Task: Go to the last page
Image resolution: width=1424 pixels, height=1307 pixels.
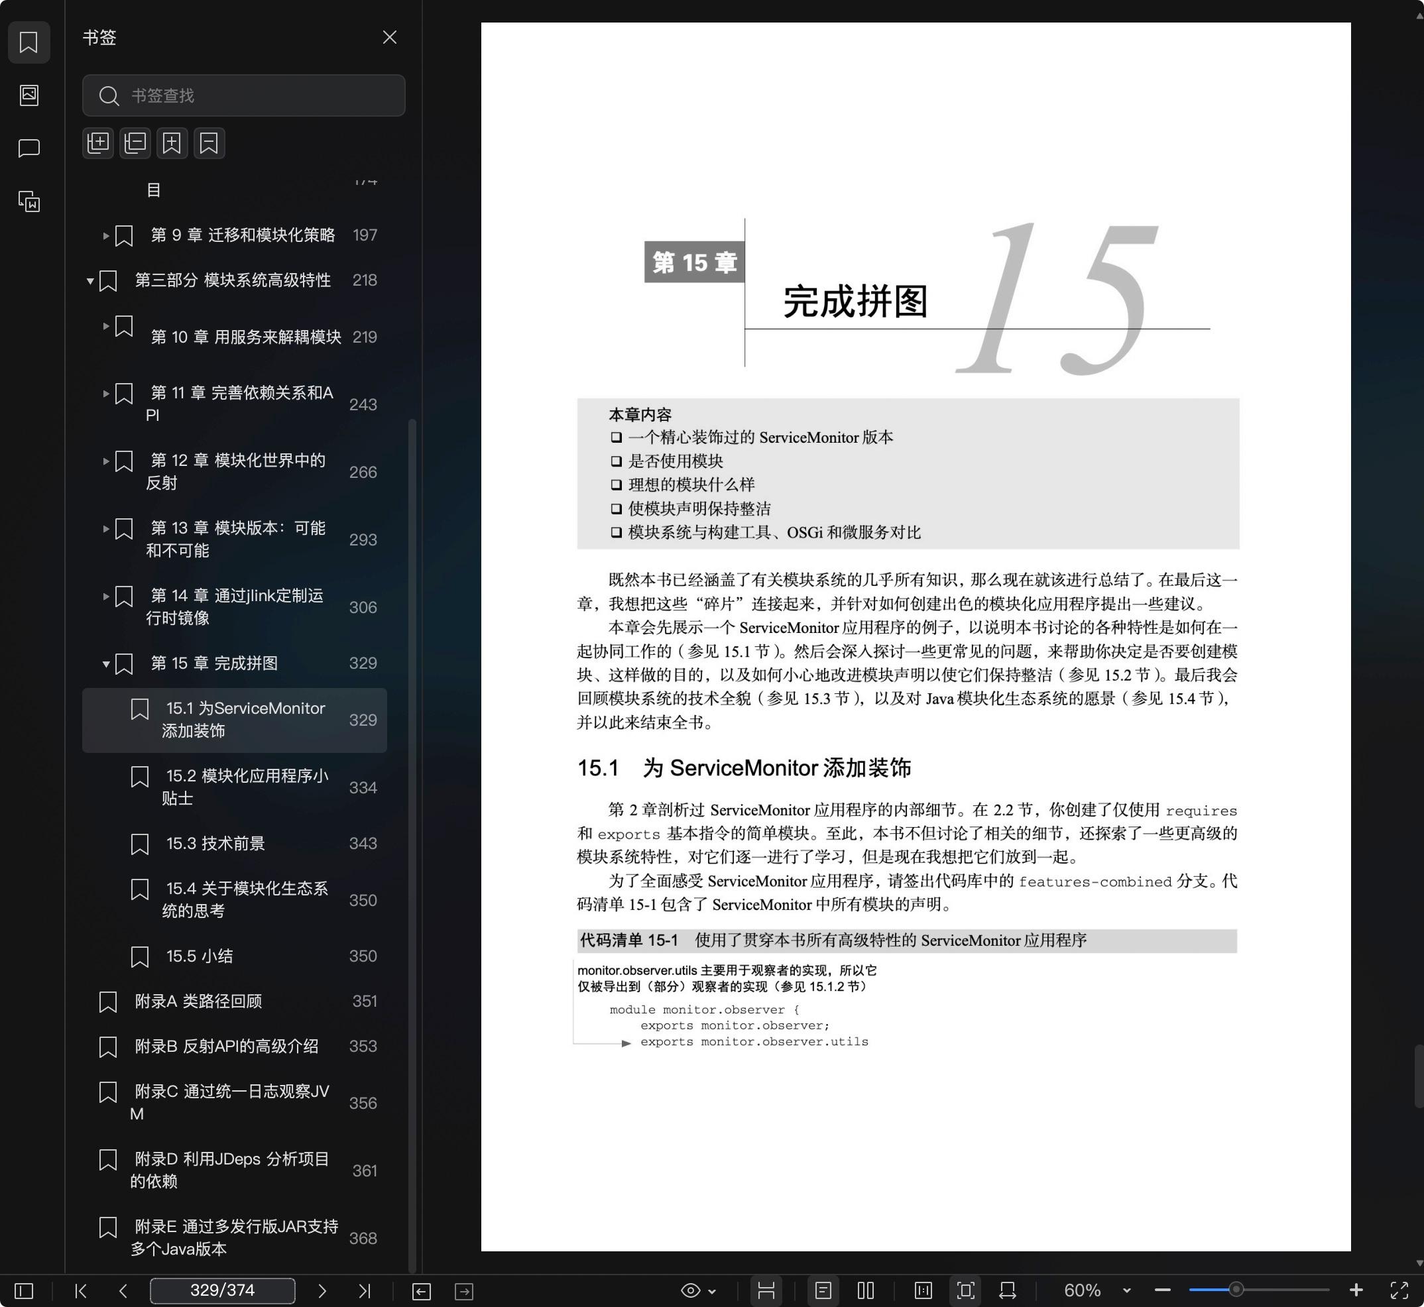Action: (365, 1292)
